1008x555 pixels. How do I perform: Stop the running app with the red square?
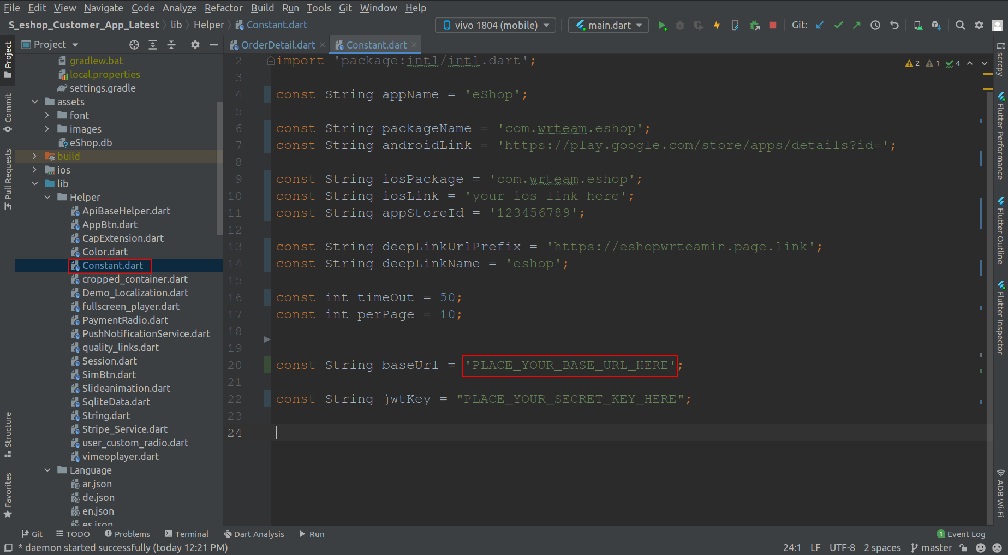(x=773, y=26)
